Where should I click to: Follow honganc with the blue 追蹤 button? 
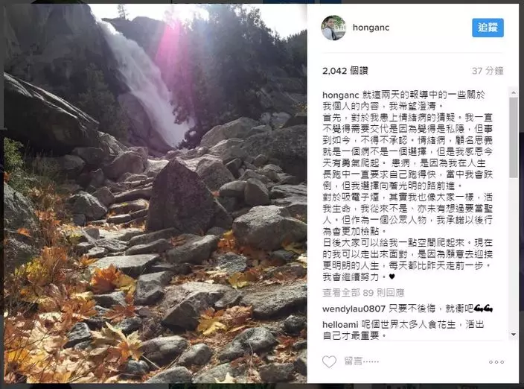click(x=488, y=28)
